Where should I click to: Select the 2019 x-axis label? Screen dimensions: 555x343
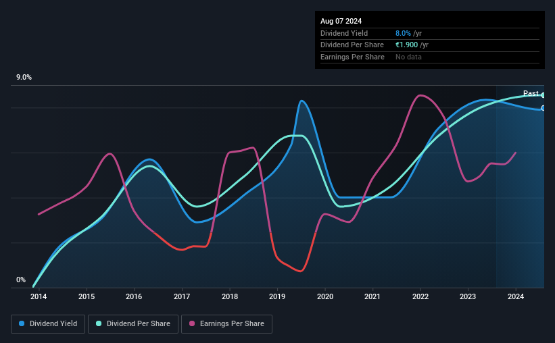click(x=277, y=296)
